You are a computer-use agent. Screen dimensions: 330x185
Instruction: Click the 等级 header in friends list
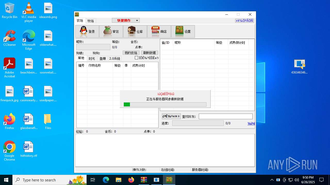[x=221, y=43]
